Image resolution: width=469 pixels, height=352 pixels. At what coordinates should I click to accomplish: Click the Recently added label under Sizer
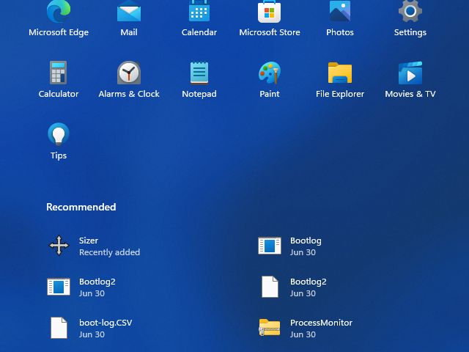(109, 252)
